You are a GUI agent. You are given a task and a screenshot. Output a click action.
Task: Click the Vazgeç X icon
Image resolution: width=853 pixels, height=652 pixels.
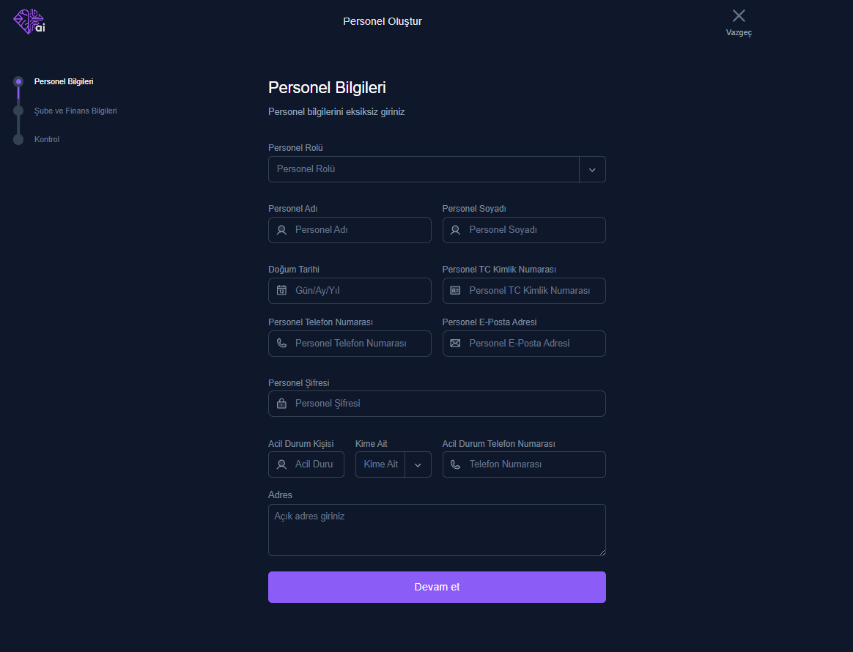(x=739, y=16)
